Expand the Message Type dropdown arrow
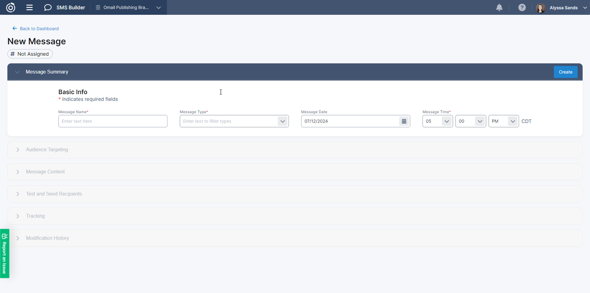The height and width of the screenshot is (293, 590). click(x=282, y=121)
